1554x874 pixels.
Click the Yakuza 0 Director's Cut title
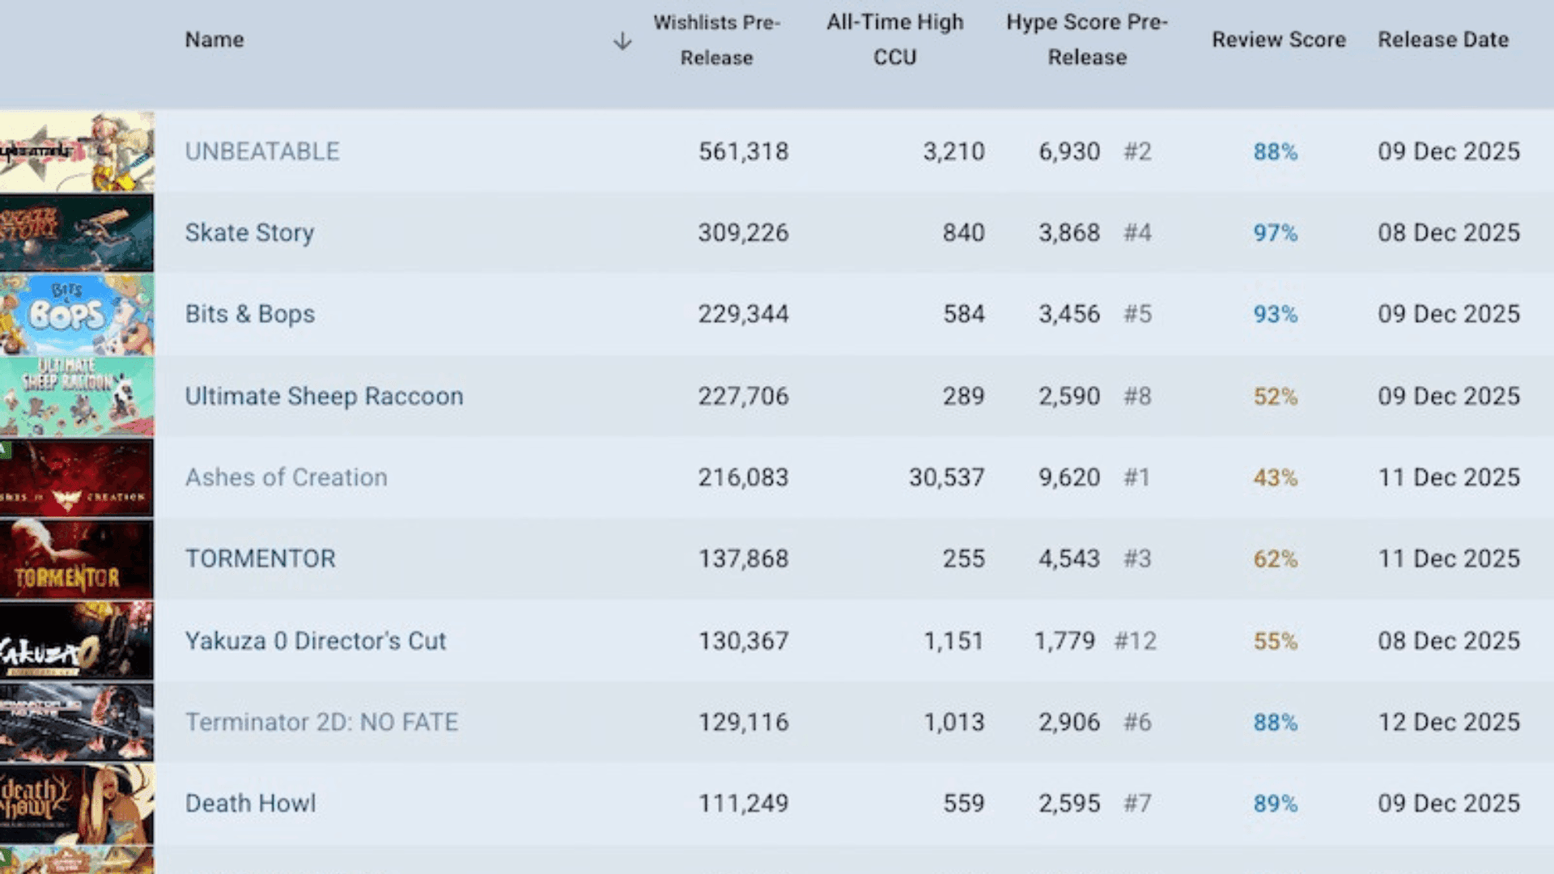[315, 641]
